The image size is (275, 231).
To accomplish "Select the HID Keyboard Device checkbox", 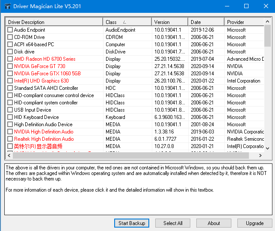I will 10,117.
